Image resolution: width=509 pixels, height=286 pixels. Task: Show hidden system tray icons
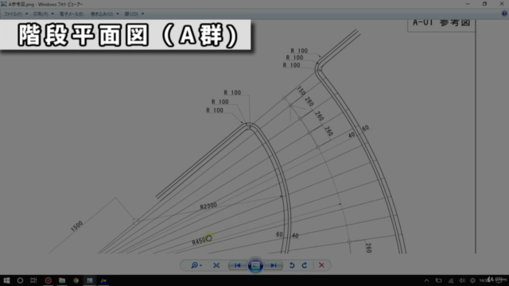coord(426,280)
